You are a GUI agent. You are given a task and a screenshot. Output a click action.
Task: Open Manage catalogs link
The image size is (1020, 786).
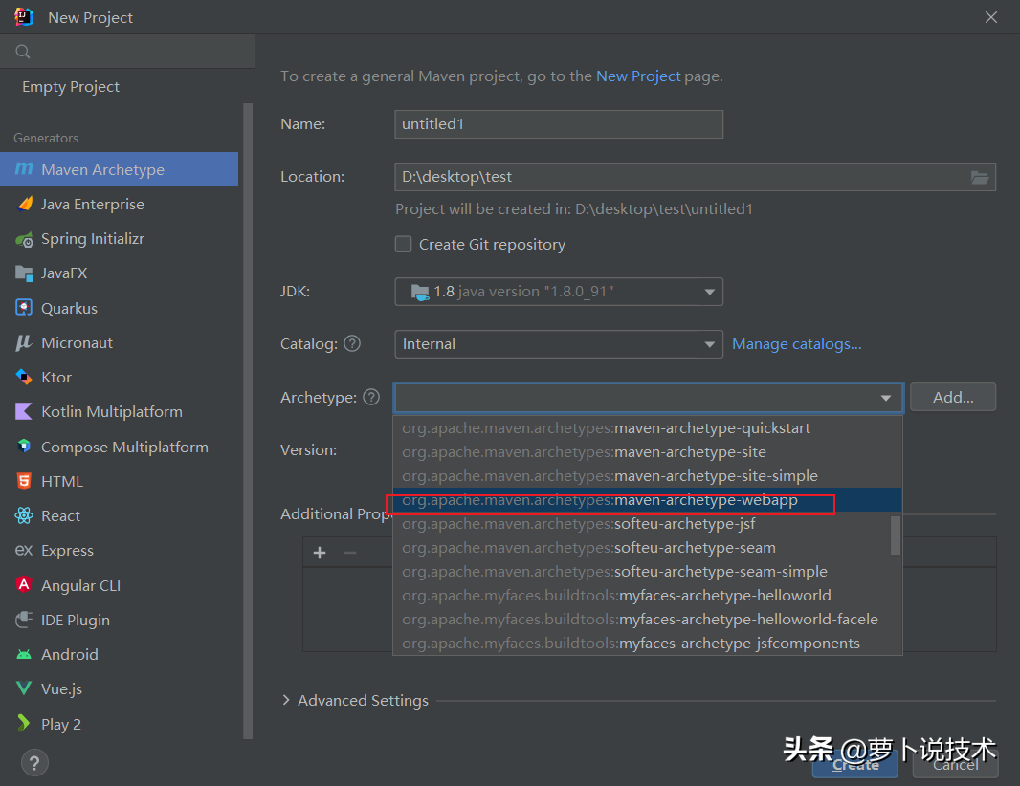tap(797, 344)
